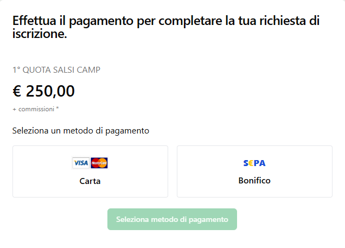Click the blue S in the SEPA logo
The image size is (345, 248).
tap(246, 163)
